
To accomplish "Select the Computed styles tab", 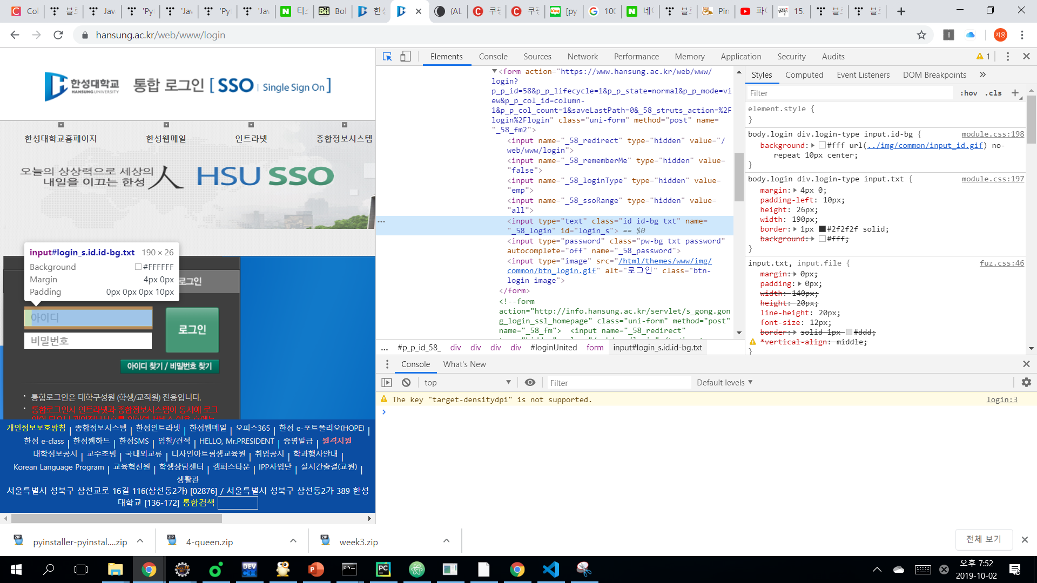I will coord(804,75).
